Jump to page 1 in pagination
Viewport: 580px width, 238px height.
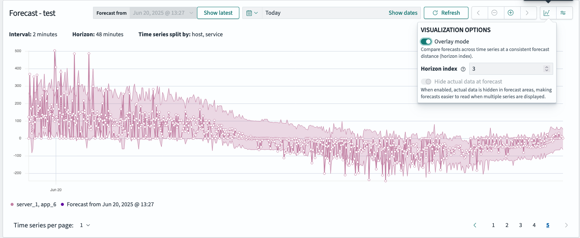493,225
